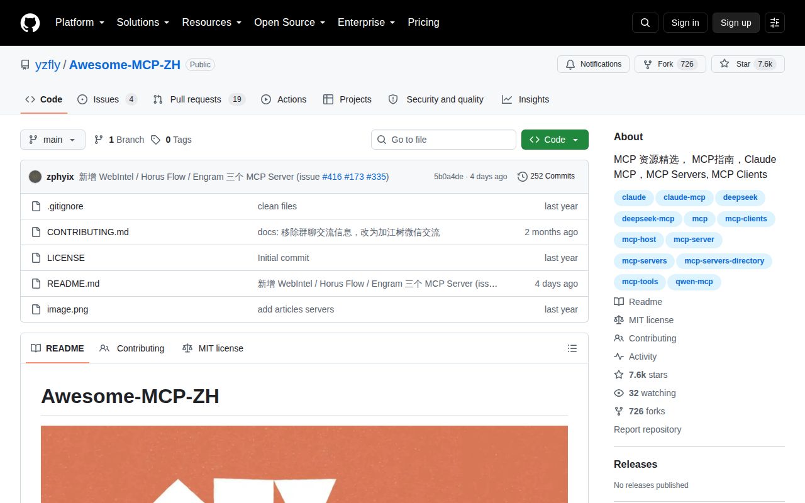Click the scale icon beside MIT license in About
The image size is (805, 503).
(x=619, y=320)
